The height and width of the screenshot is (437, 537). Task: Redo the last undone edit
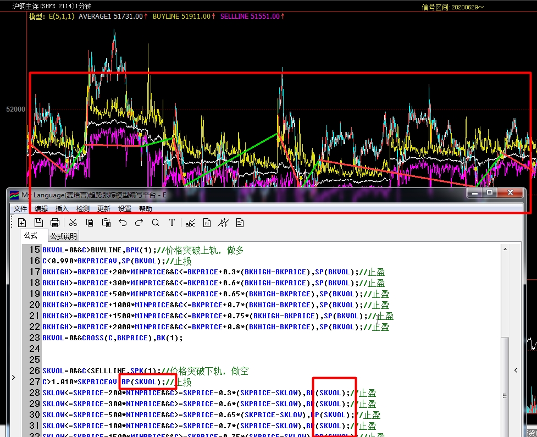[139, 223]
